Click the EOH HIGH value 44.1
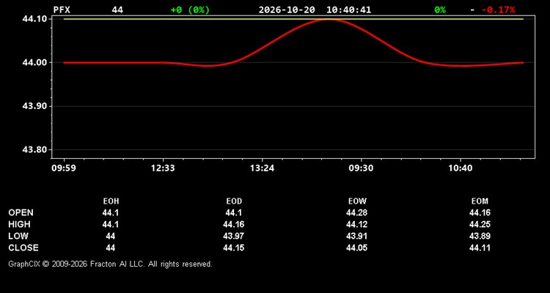This screenshot has height=293, width=550. click(x=111, y=224)
